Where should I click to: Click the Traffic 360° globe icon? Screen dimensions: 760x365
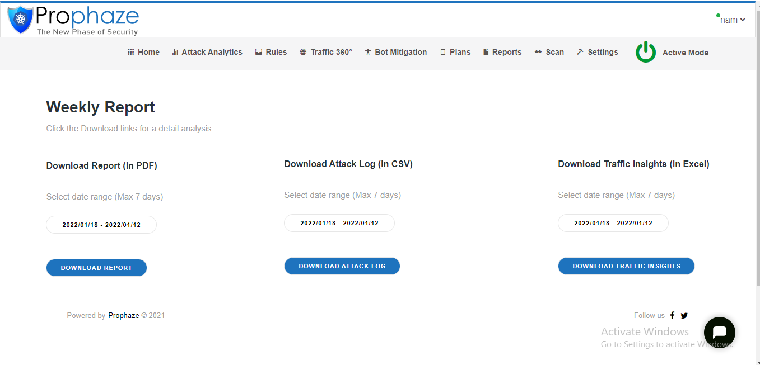303,52
